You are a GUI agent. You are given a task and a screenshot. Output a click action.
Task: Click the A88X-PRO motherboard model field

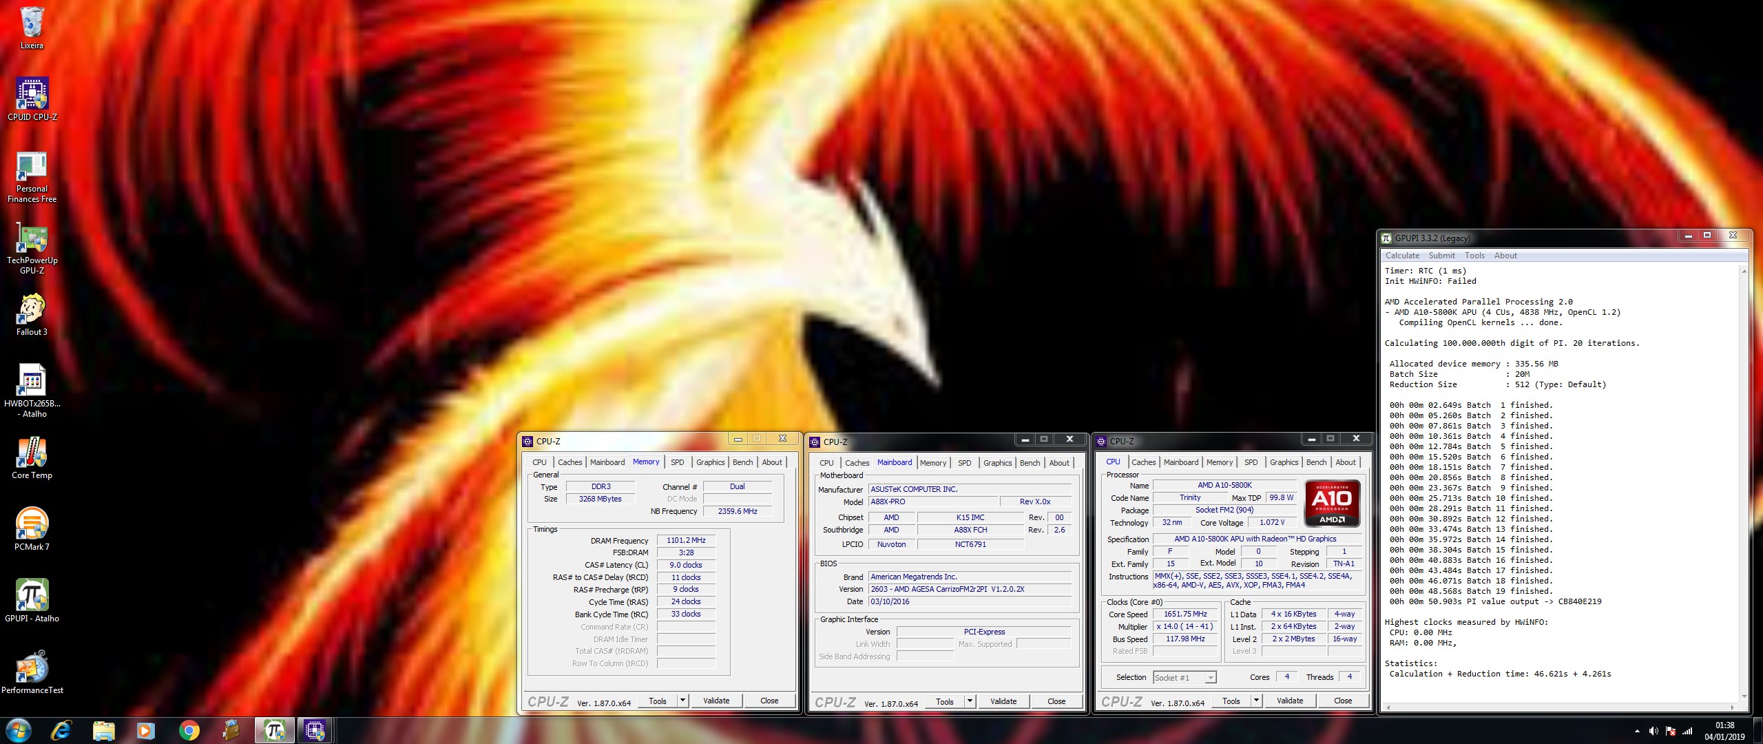(x=932, y=502)
